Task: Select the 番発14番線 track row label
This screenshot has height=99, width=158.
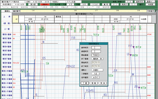Action: 7,87
